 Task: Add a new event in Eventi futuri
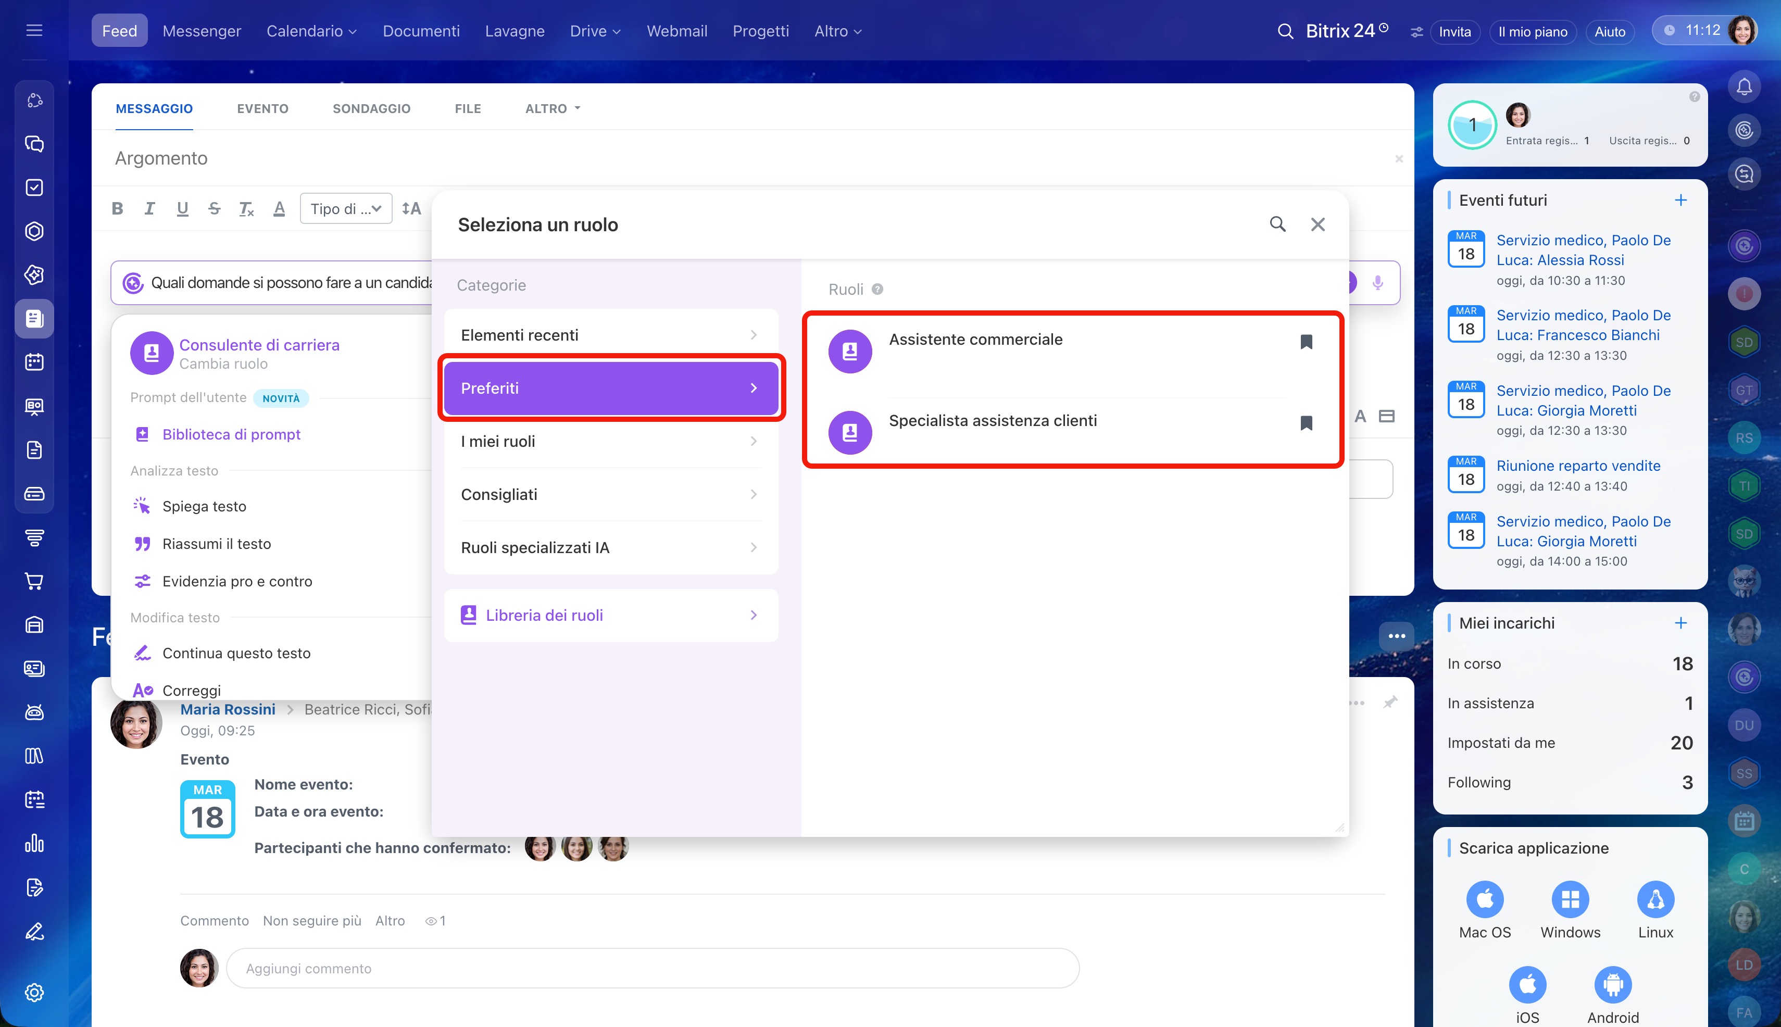point(1680,201)
